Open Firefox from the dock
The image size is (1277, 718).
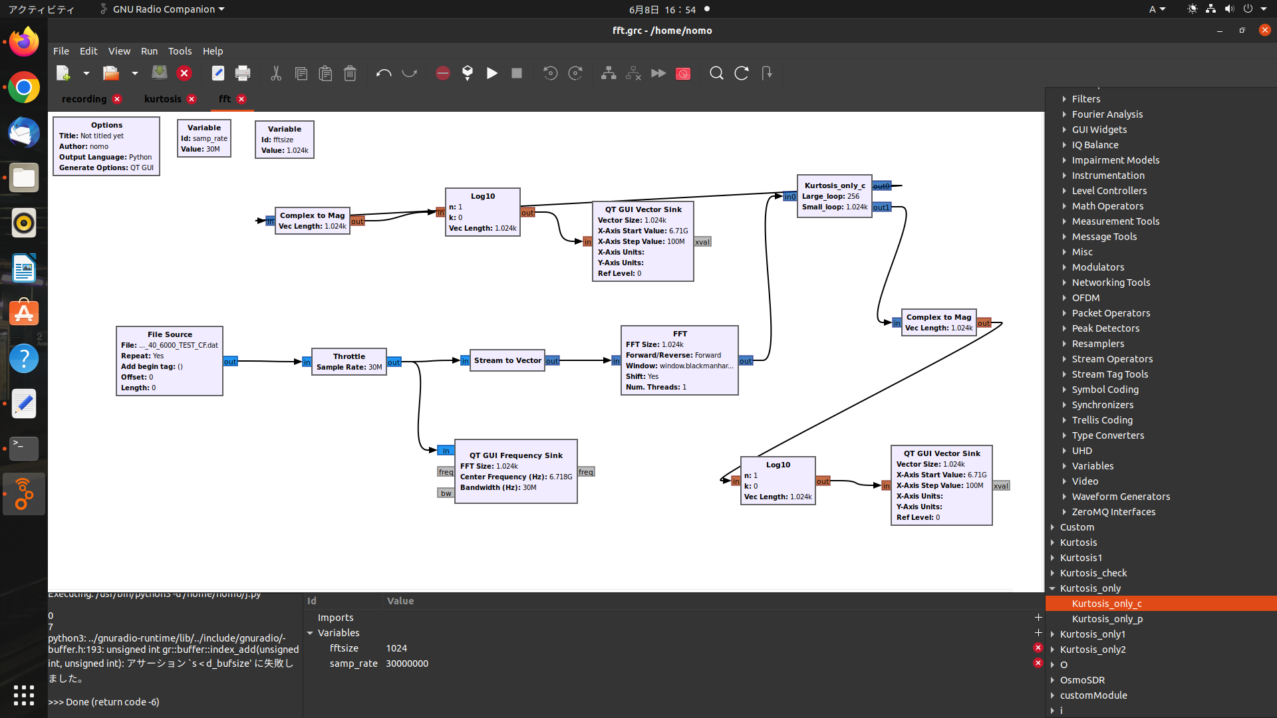tap(24, 43)
